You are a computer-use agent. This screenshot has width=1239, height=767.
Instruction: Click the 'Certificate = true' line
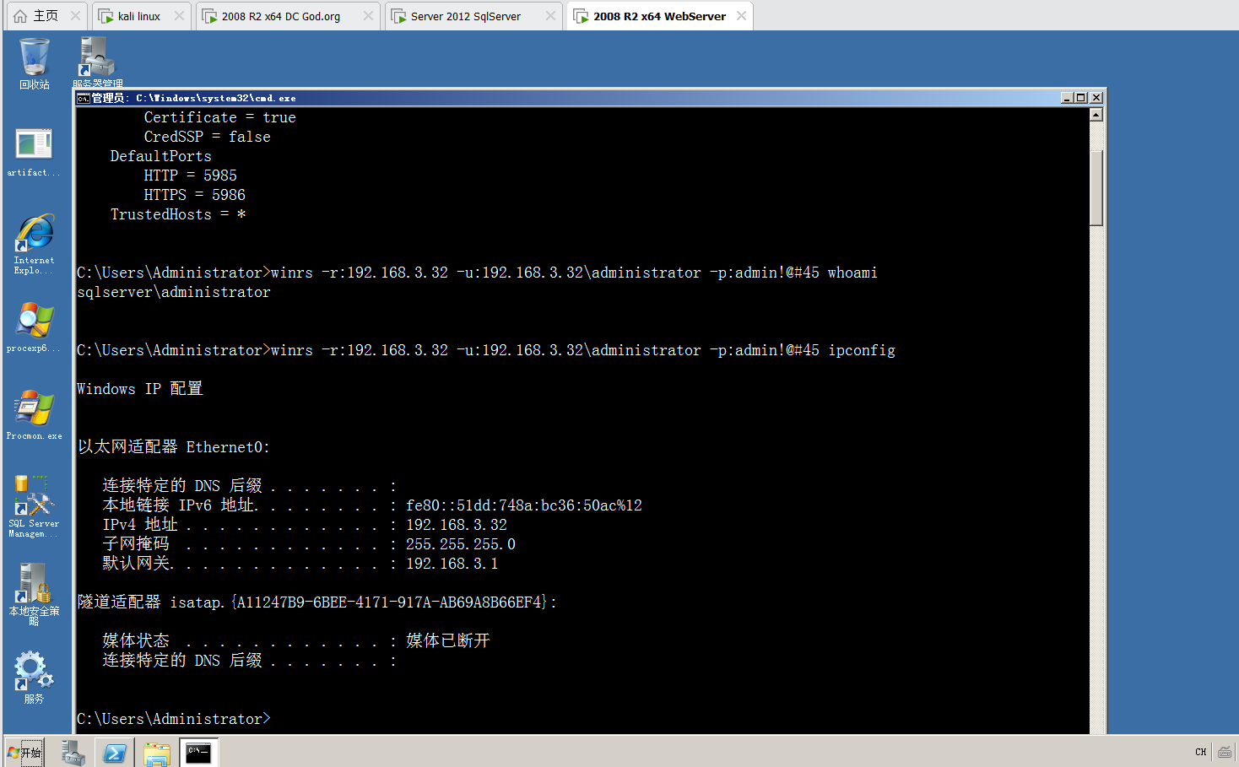tap(219, 118)
